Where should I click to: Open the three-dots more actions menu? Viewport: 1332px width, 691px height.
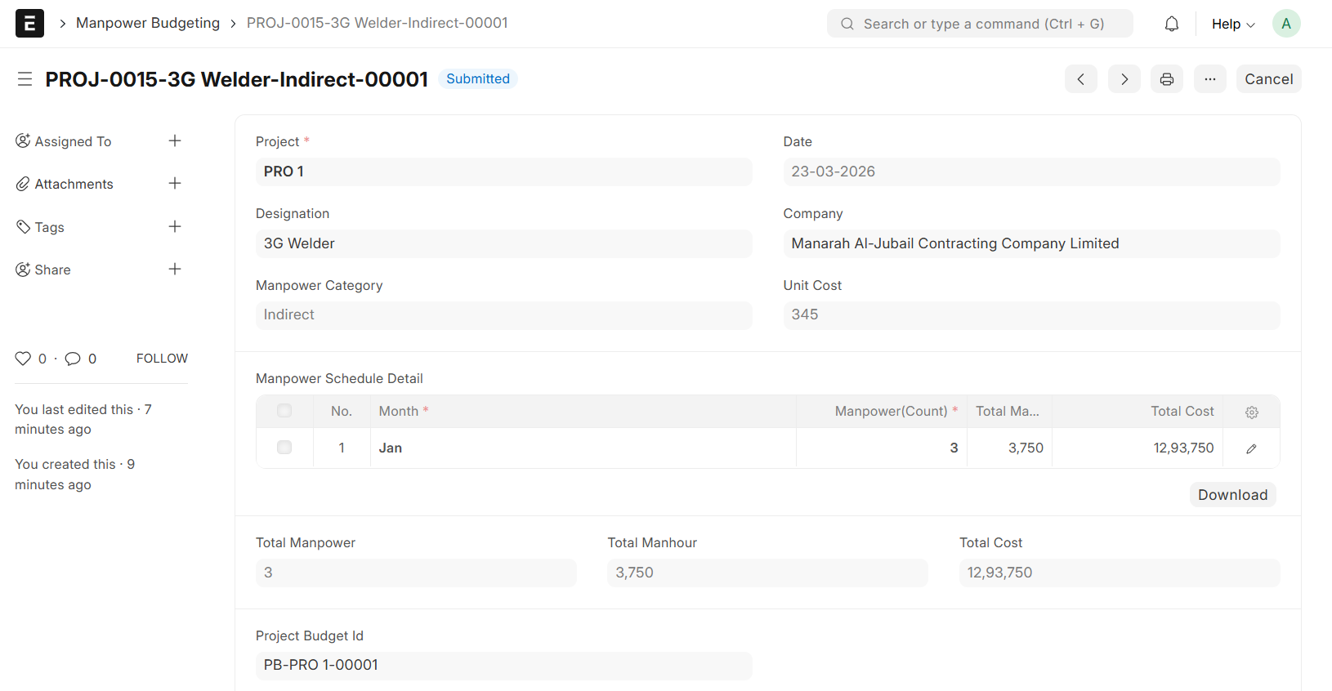(1209, 79)
